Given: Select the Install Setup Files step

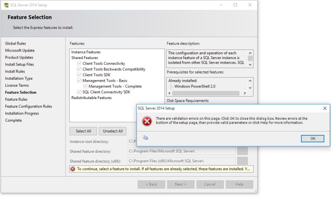Looking at the screenshot, I should (x=19, y=64).
